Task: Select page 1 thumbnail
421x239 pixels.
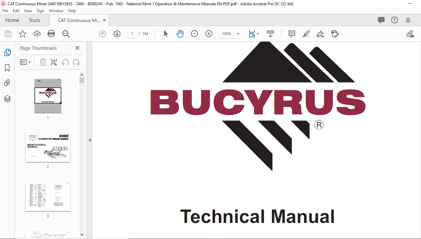Action: coord(48,96)
